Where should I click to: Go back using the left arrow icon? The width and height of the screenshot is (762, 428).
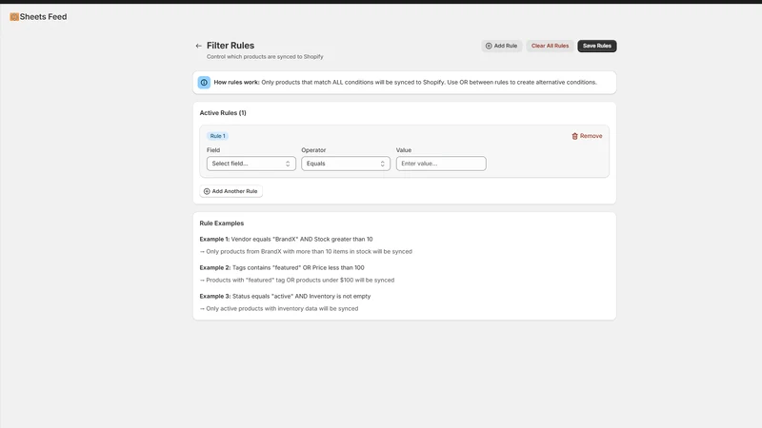point(198,46)
